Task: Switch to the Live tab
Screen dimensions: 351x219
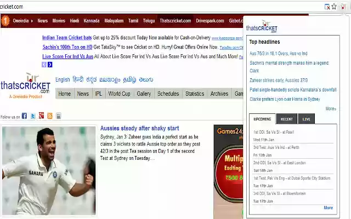Action: [306, 119]
